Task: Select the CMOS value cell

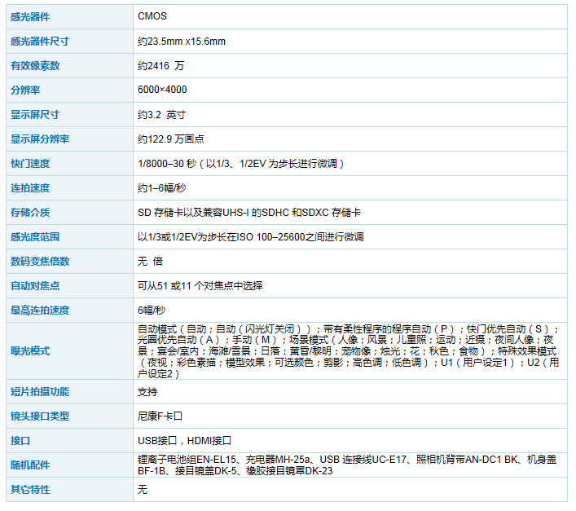Action: [x=152, y=16]
